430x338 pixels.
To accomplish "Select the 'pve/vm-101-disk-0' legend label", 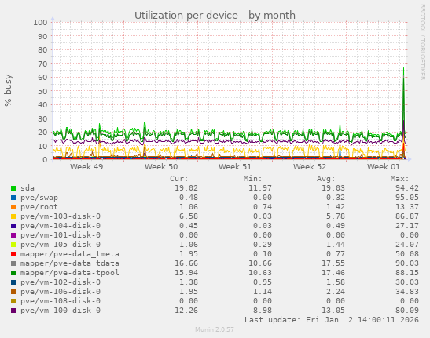I will pos(61,235).
